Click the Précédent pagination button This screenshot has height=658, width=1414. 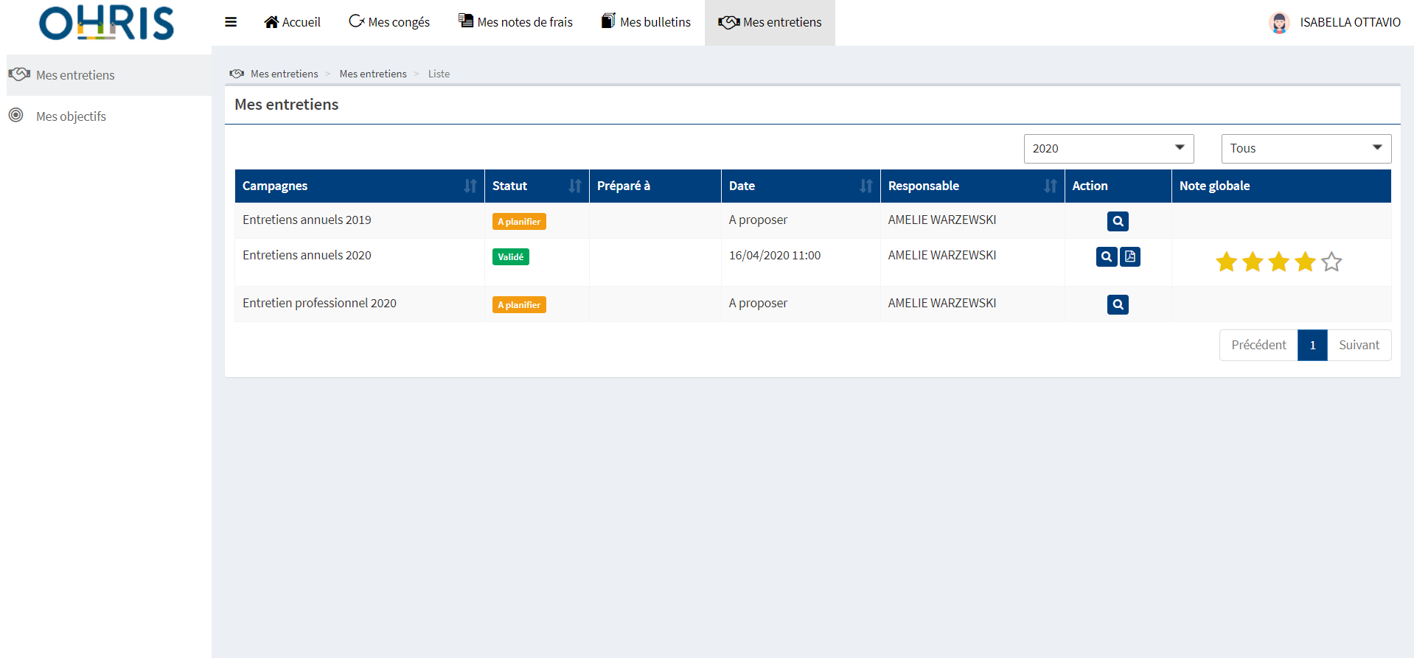[1258, 345]
